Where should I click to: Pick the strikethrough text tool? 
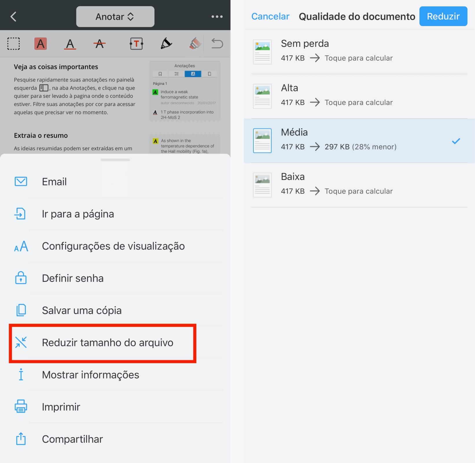point(100,44)
